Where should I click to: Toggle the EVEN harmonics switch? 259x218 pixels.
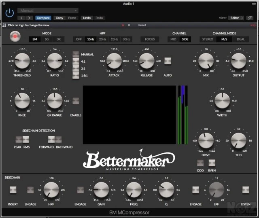[212, 163]
